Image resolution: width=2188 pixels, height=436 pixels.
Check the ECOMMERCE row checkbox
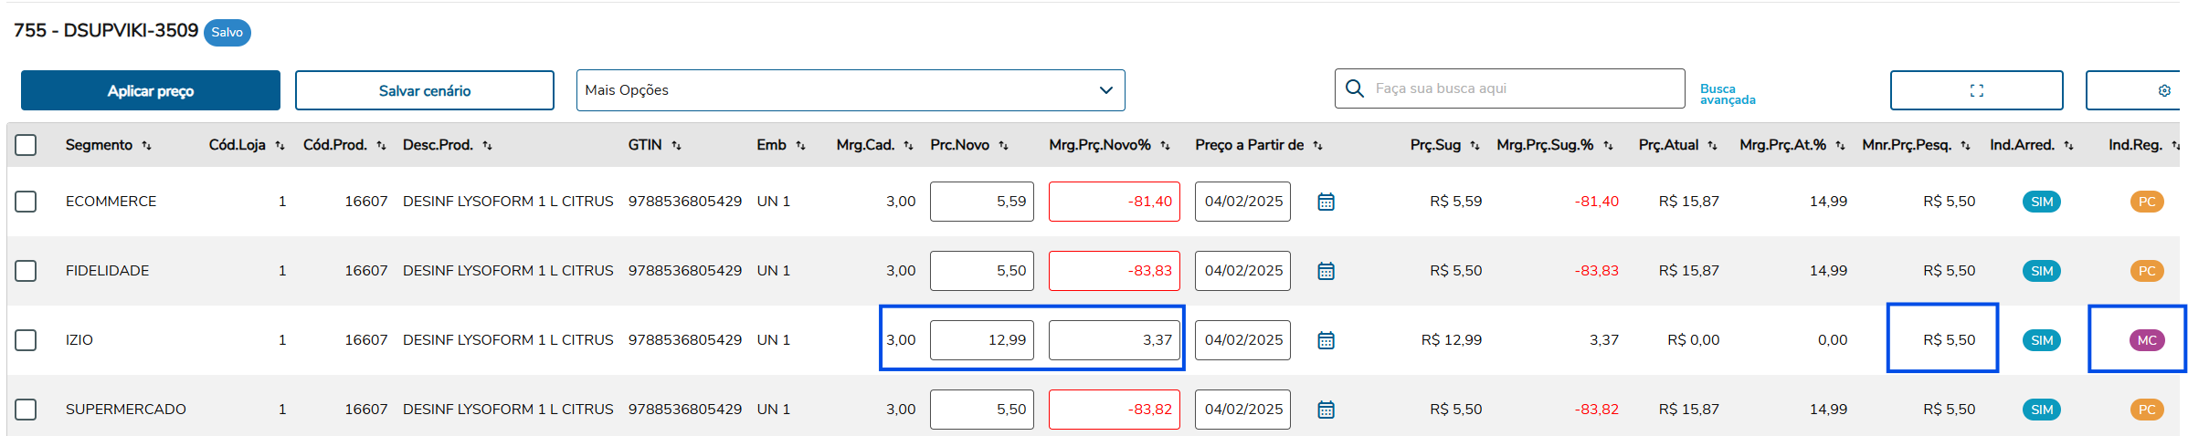(x=26, y=202)
